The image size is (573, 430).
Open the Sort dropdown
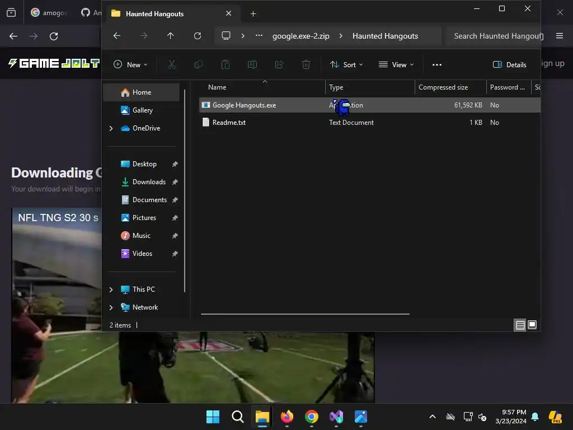(x=346, y=65)
